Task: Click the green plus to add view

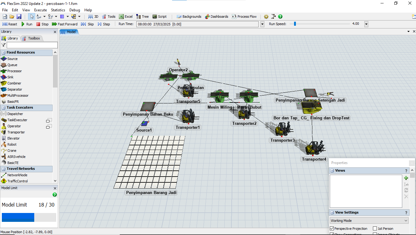Action: [x=406, y=178]
